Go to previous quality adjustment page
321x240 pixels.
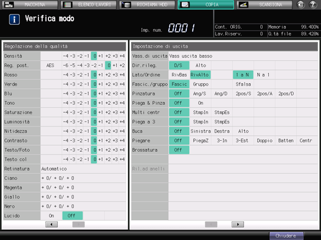(52, 224)
